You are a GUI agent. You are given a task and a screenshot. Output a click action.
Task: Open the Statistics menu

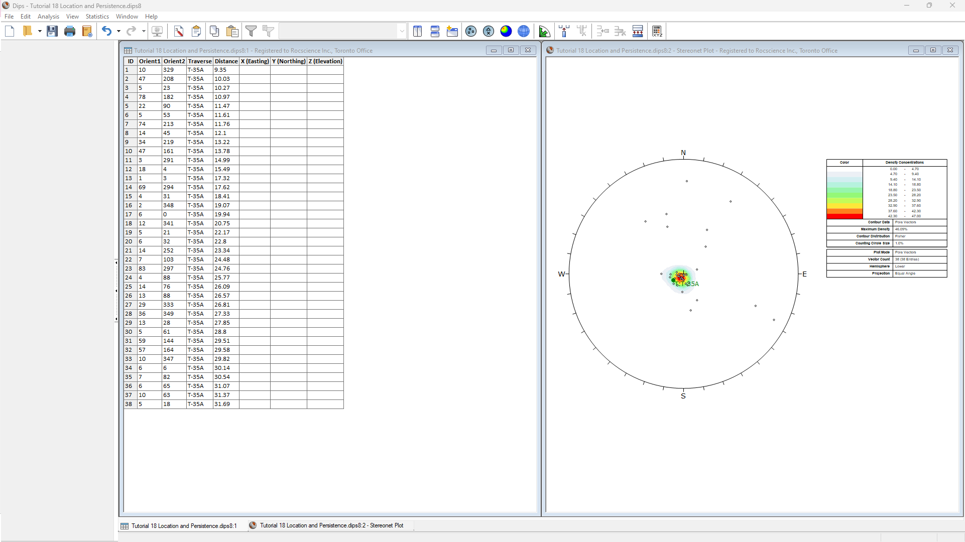pyautogui.click(x=97, y=17)
